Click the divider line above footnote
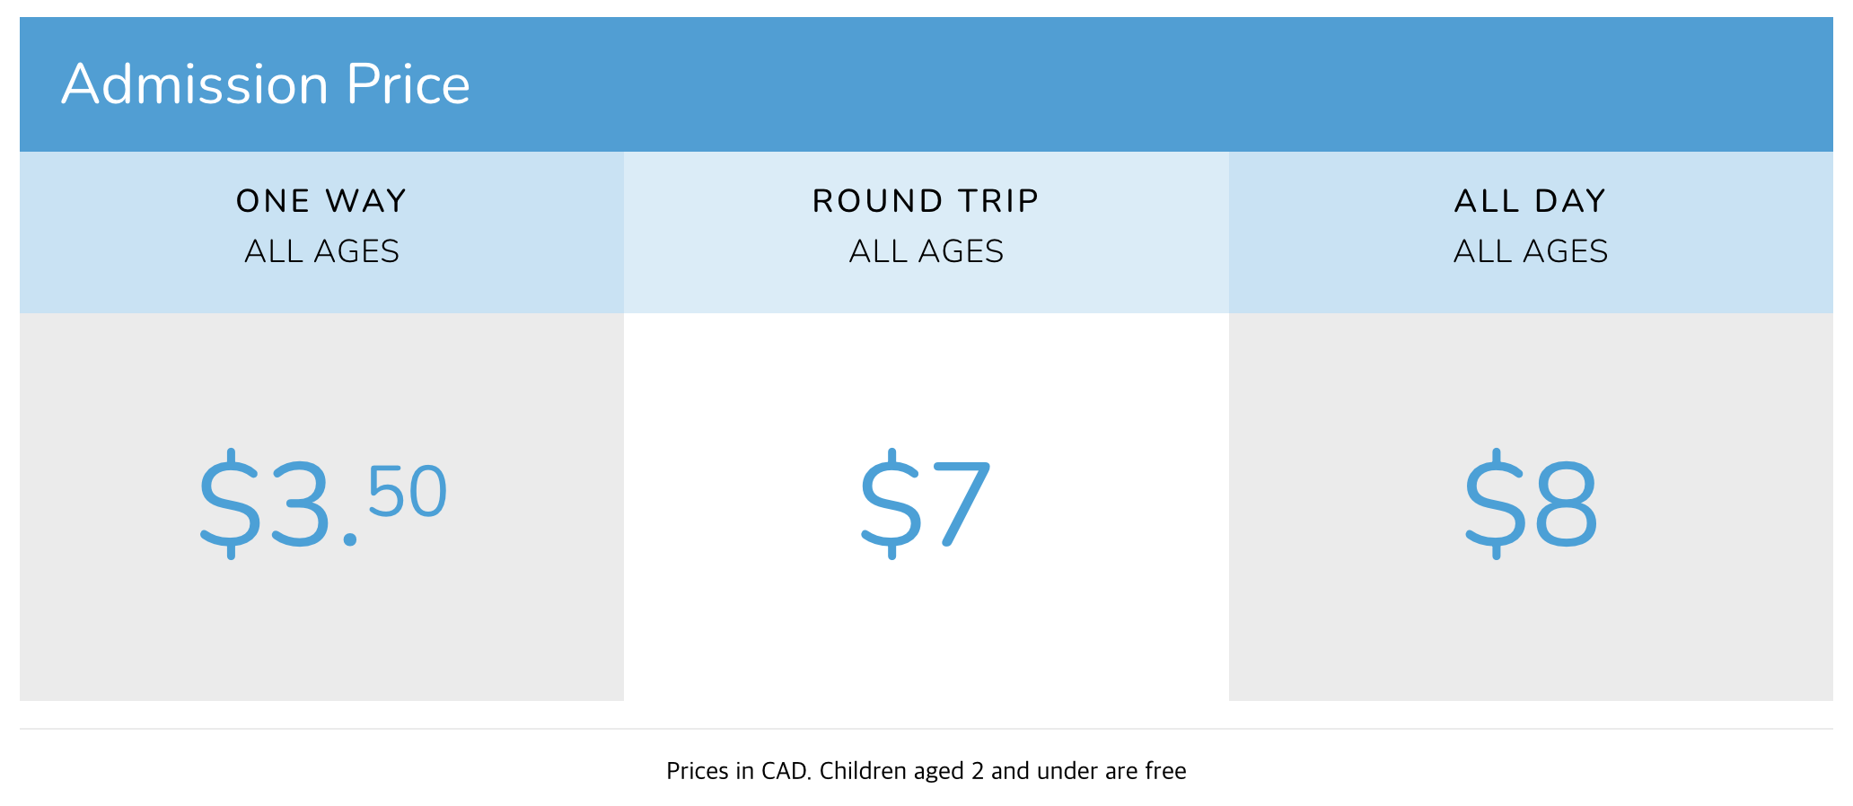Screen dimensions: 1853x806 click(x=926, y=729)
